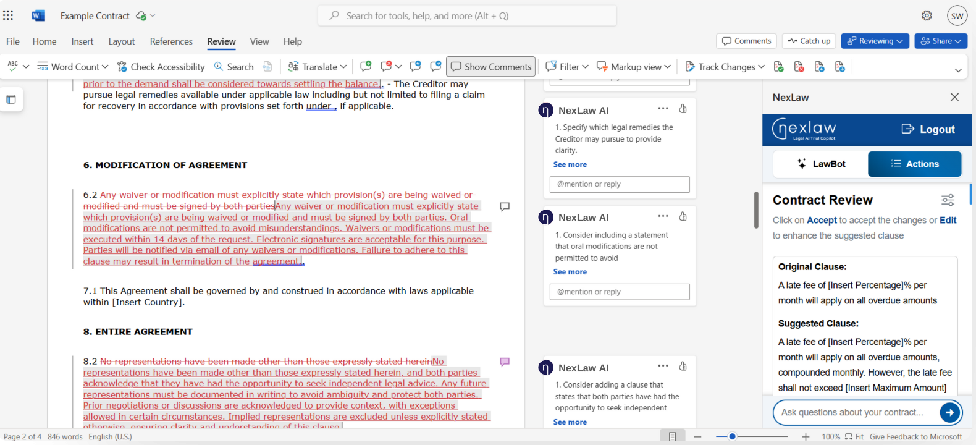Viewport: 976px width, 445px height.
Task: Click the search box for tools and help
Action: point(467,15)
